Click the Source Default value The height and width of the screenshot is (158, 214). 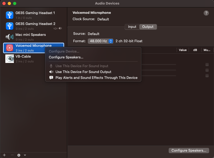click(93, 34)
